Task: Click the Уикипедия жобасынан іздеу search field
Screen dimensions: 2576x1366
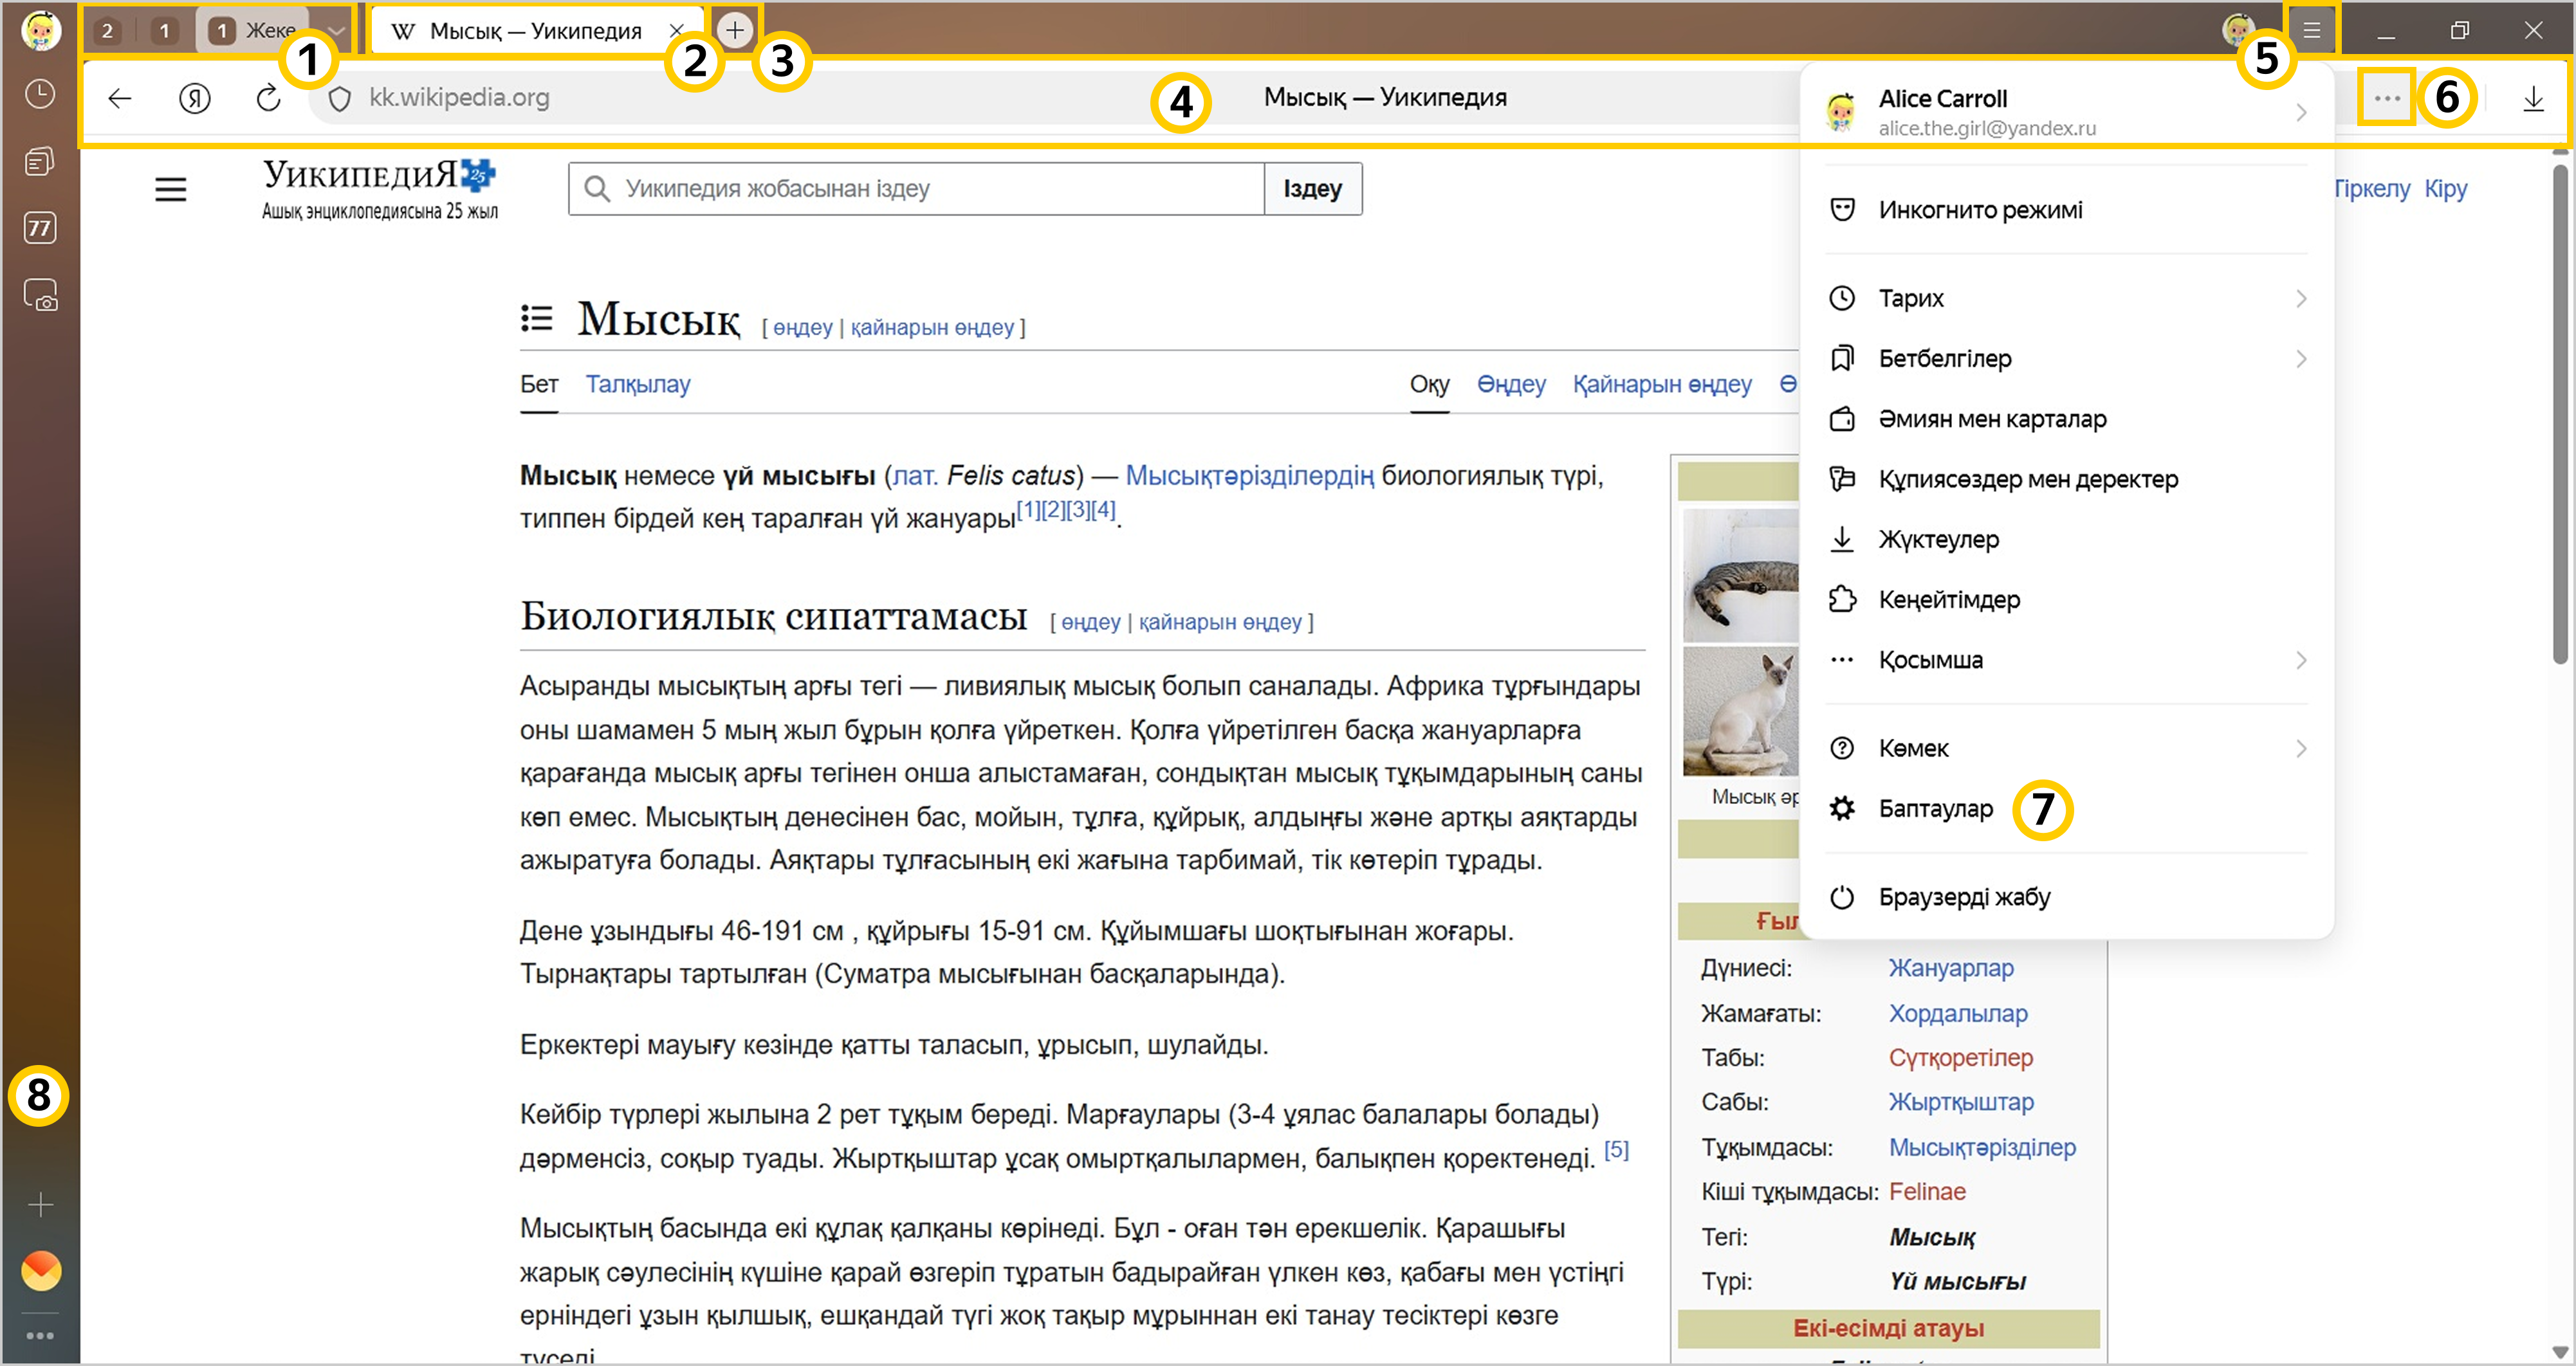Action: [916, 189]
